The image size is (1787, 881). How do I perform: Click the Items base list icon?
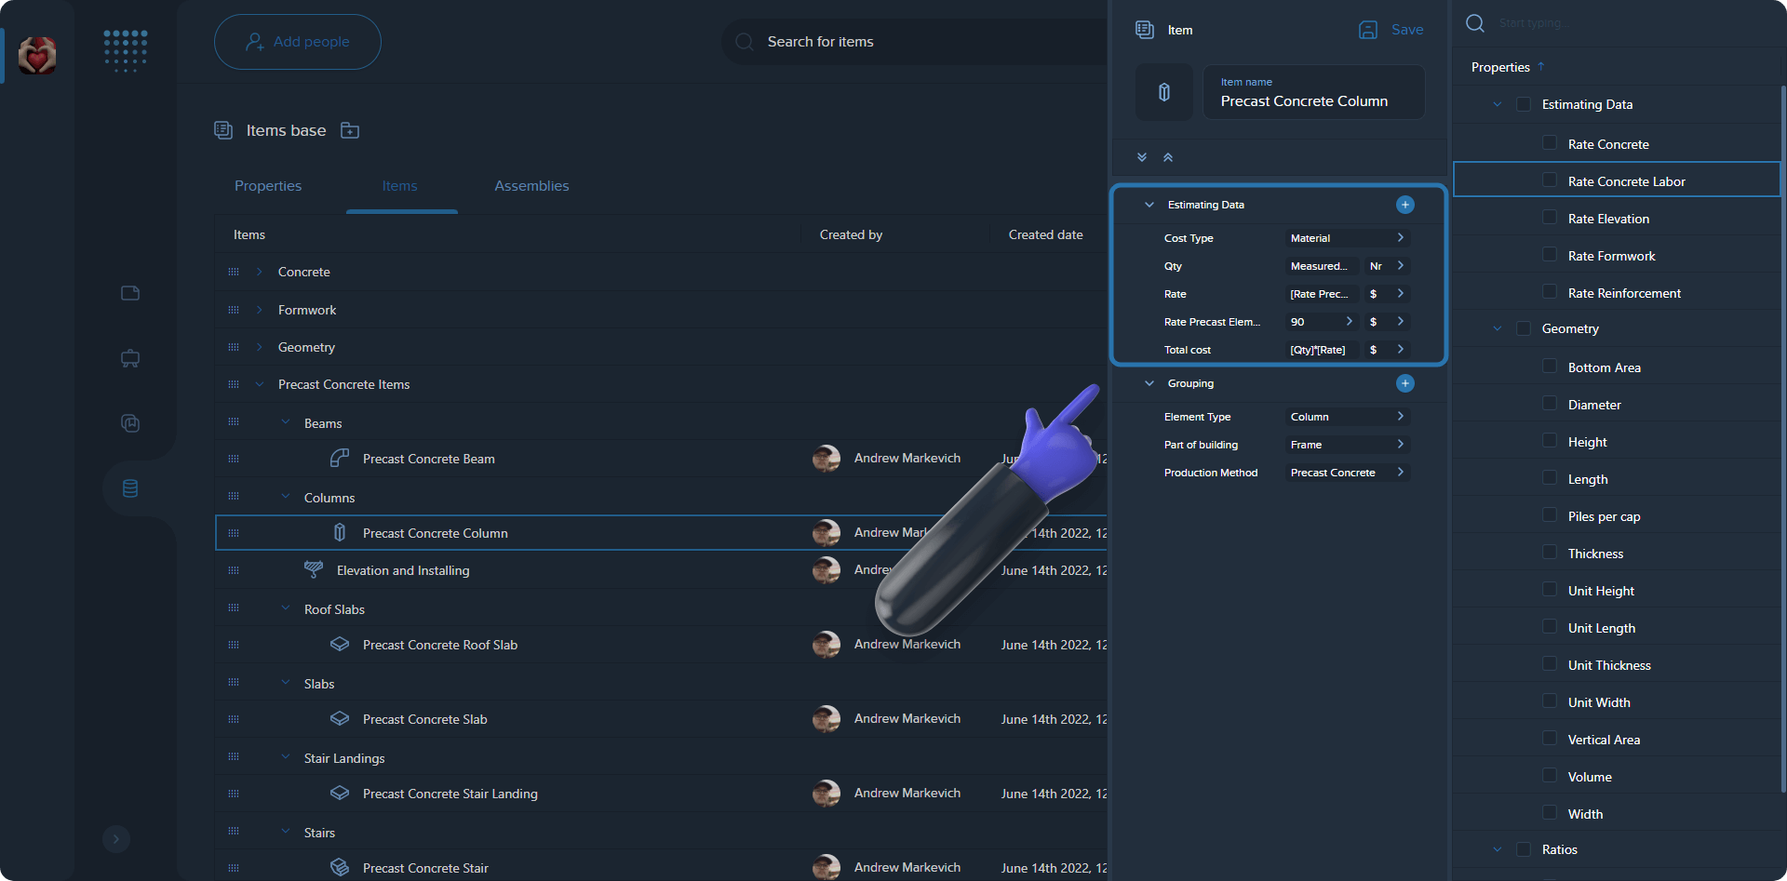tap(223, 130)
